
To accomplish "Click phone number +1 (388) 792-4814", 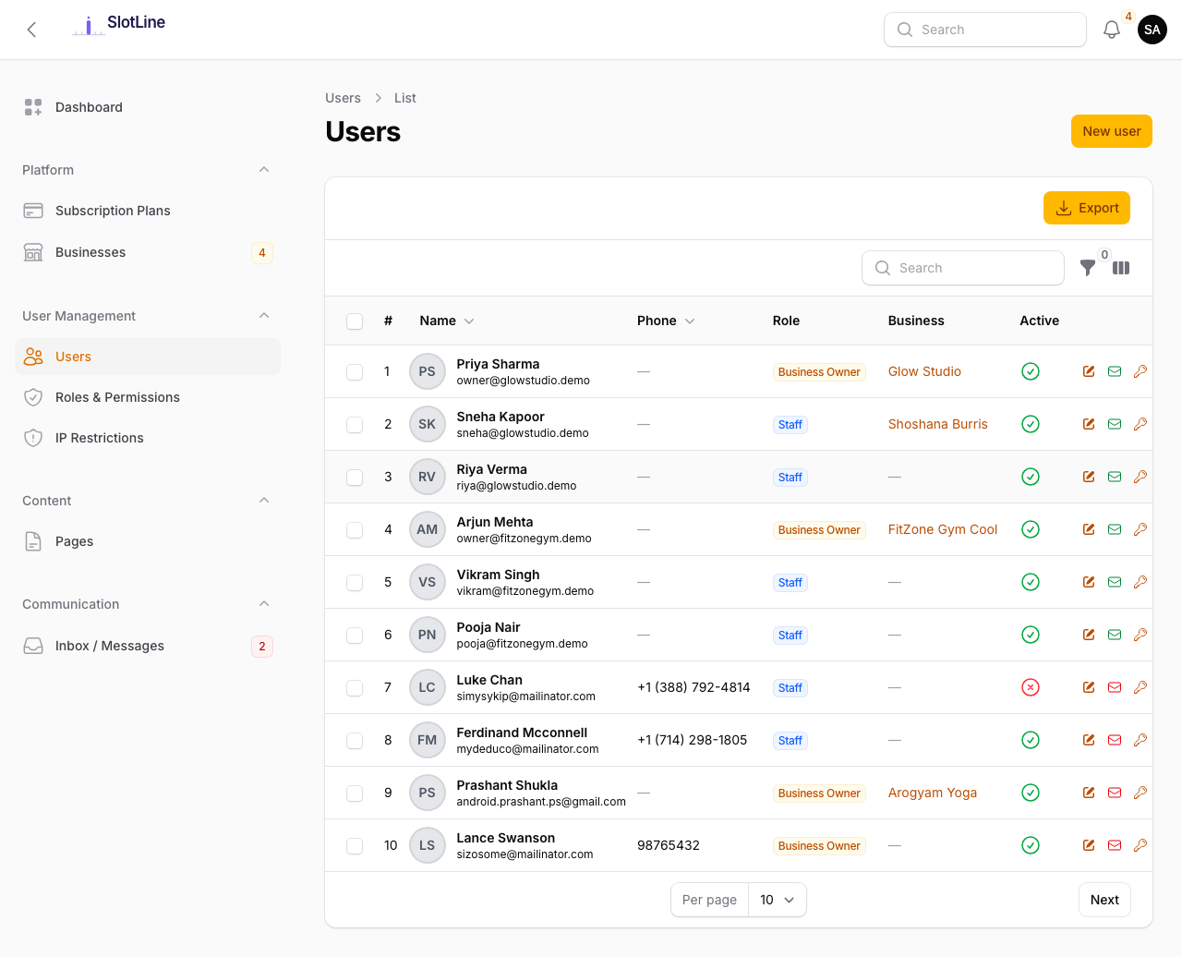I will pos(694,687).
